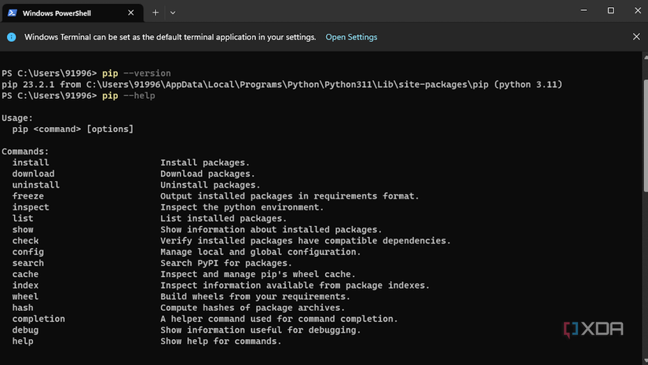
Task: Click the XDA logo watermark
Action: click(593, 330)
